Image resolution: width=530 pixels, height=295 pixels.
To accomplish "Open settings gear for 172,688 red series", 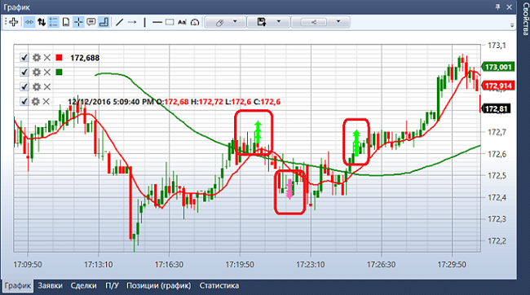I will coord(36,58).
